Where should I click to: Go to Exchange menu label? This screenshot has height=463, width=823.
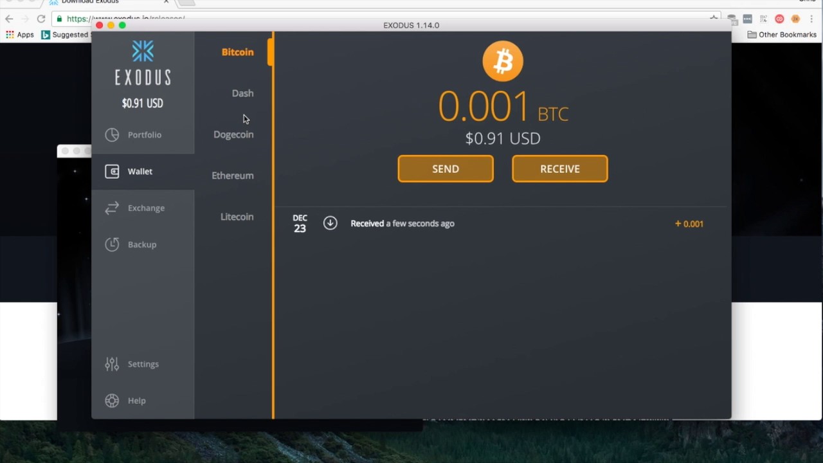(146, 208)
